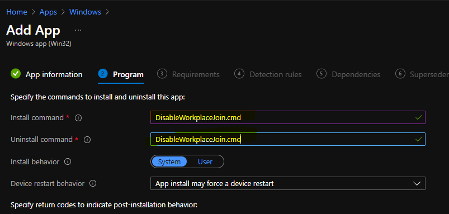Click step 5 circle icon
449x214 pixels.
pos(322,74)
